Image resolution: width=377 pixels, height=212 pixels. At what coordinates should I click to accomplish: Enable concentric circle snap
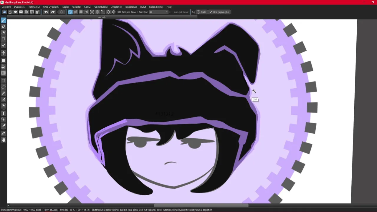coord(97,12)
